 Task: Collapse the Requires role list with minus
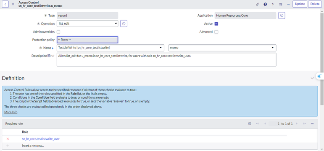point(312,124)
